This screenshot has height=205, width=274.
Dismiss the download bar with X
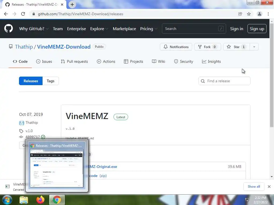tap(269, 187)
